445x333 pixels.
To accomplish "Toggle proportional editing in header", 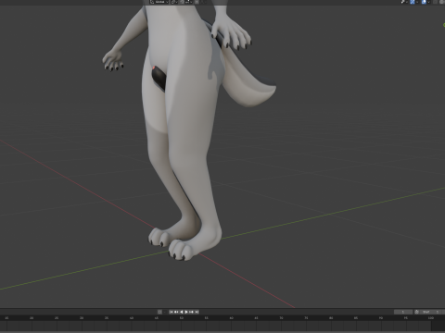I will (197, 2).
